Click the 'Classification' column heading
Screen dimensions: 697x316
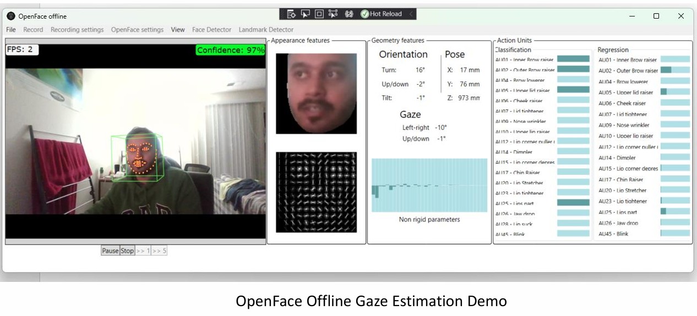point(513,49)
